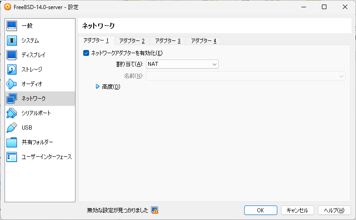The height and width of the screenshot is (220, 356).
Task: Toggle ネットワークアダプターを有効化 checkbox
Action: (86, 53)
